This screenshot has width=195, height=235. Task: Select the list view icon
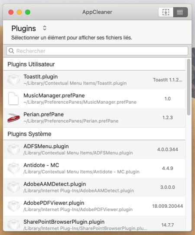pyautogui.click(x=180, y=12)
